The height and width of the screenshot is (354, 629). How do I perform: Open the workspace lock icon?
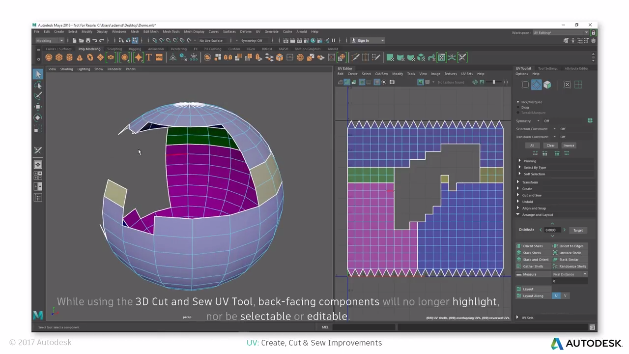[593, 33]
